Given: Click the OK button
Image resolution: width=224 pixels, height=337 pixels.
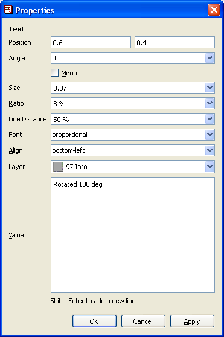Looking at the screenshot, I should tap(94, 321).
